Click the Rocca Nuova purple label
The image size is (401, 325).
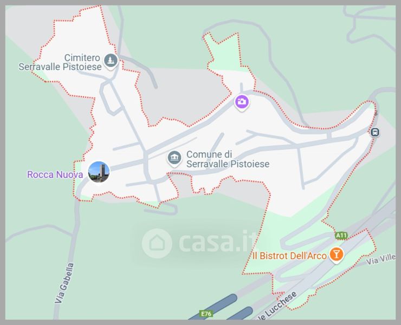click(x=55, y=174)
